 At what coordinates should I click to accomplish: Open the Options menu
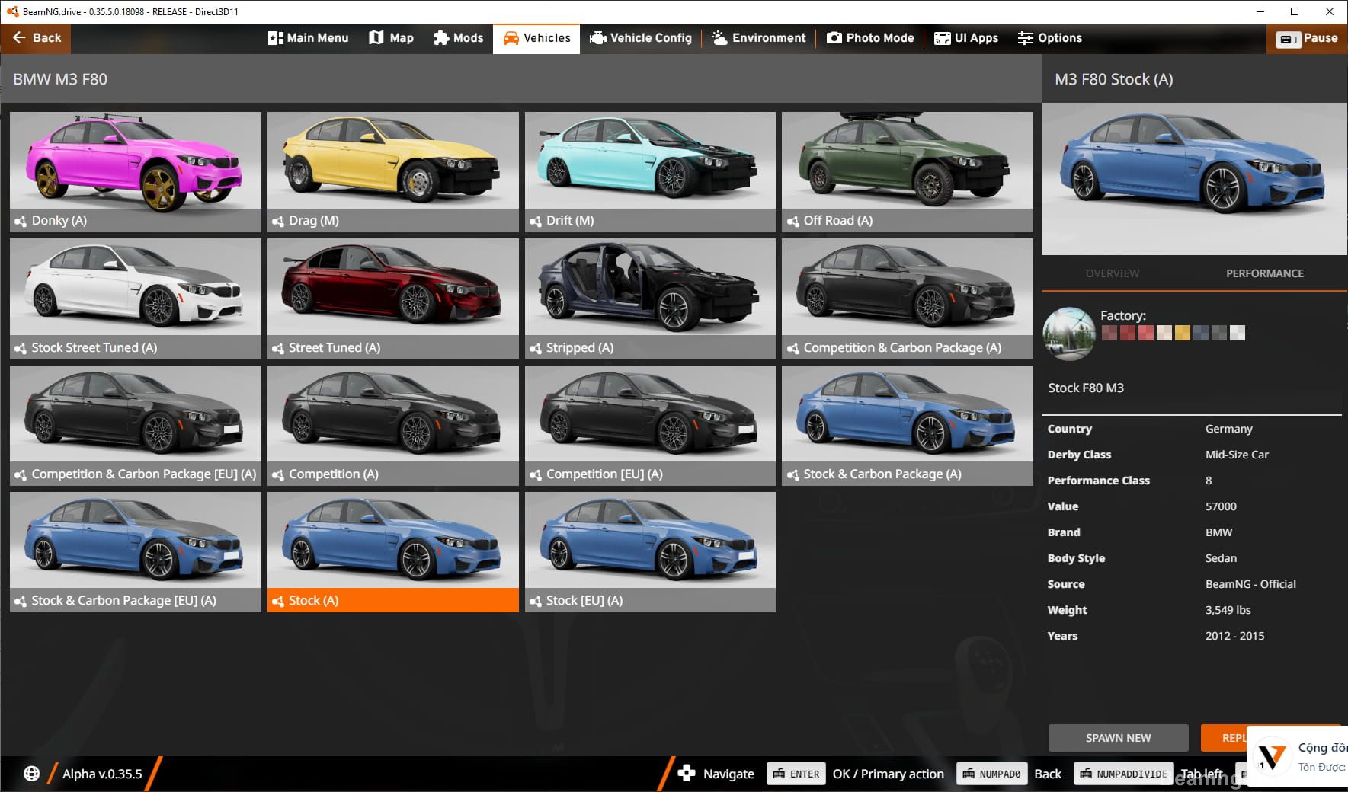tap(1049, 38)
